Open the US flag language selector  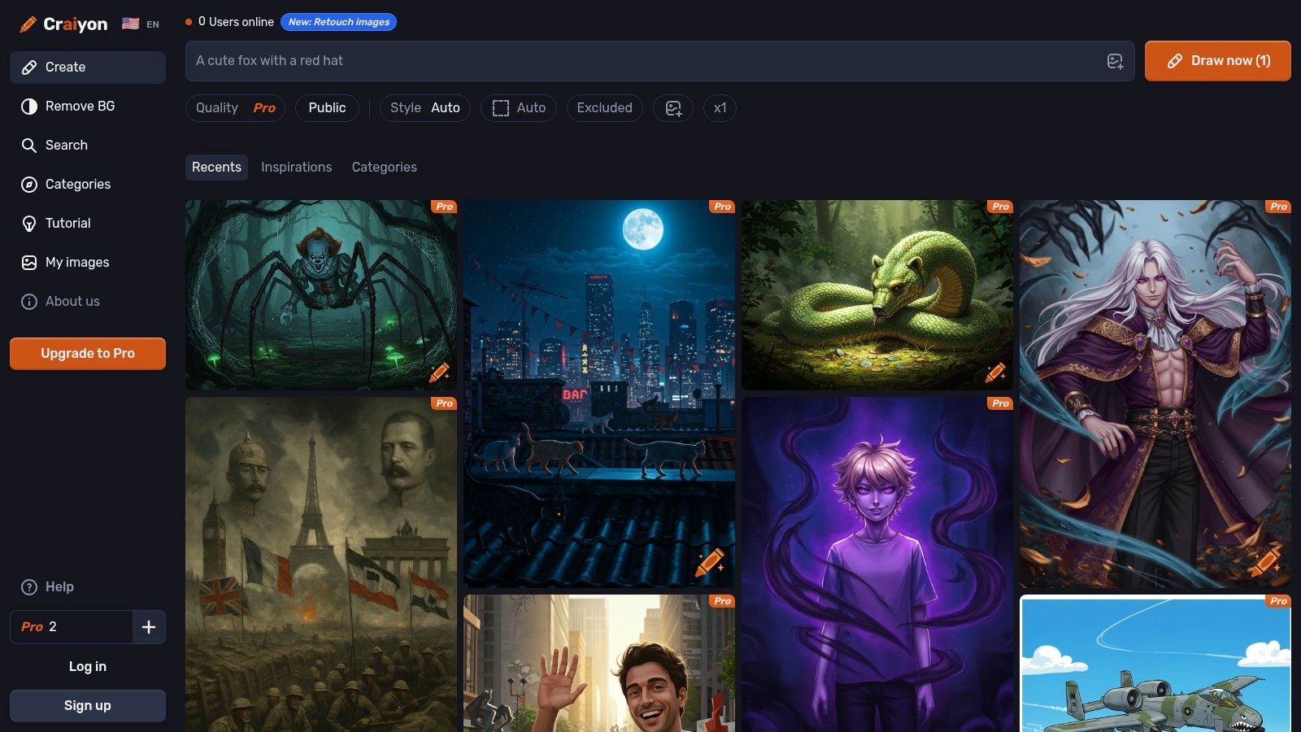coord(141,24)
